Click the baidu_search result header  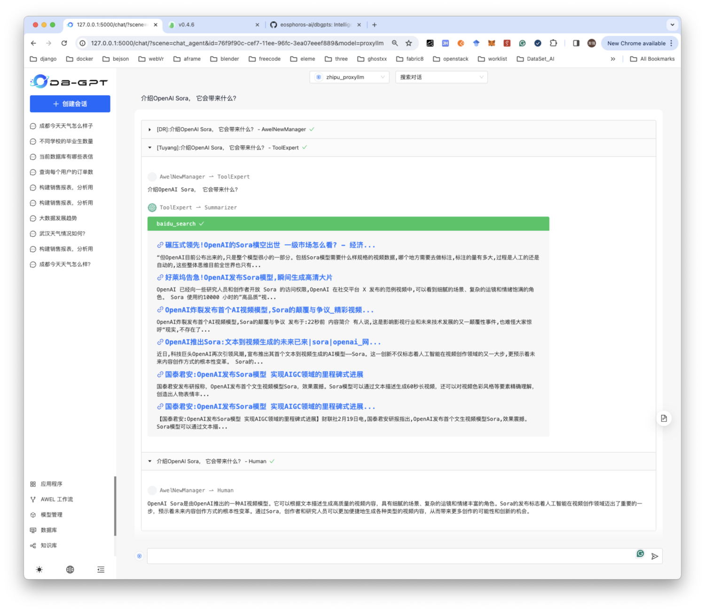pos(348,224)
